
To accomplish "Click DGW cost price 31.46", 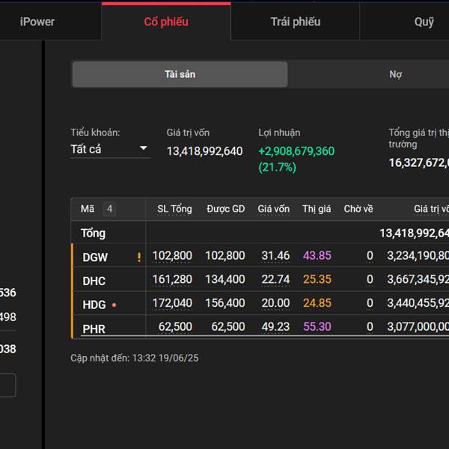I will [x=275, y=255].
